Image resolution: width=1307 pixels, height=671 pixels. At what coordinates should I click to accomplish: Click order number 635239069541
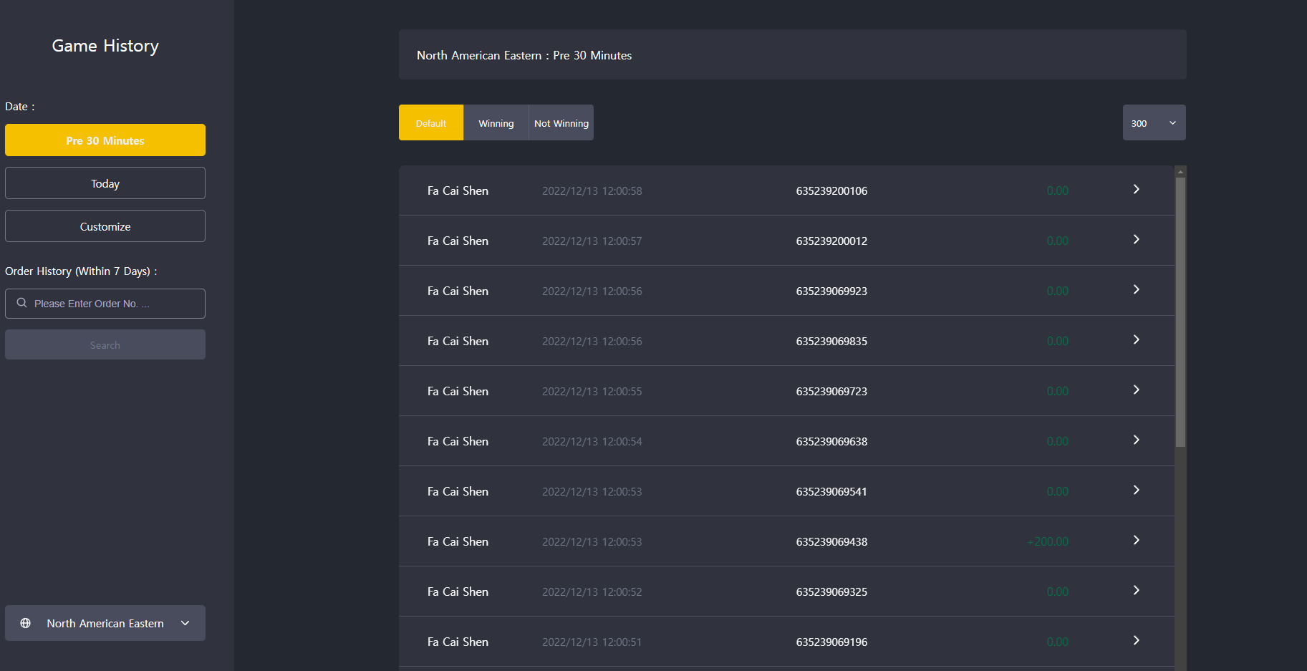831,491
